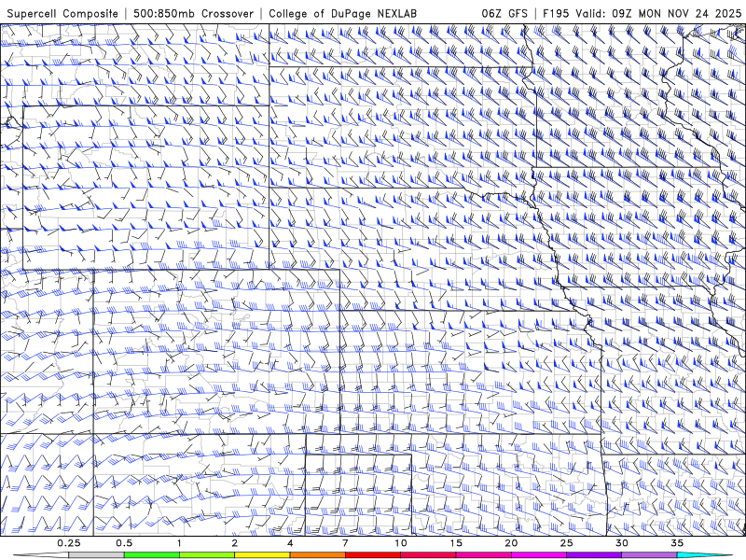This screenshot has width=746, height=560.
Task: Click the 0.5 legend value
Action: point(124,543)
